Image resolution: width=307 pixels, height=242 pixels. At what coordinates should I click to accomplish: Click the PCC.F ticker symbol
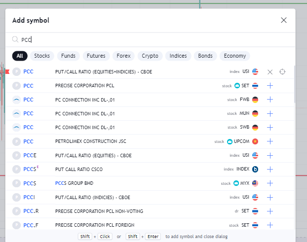[x=31, y=225]
